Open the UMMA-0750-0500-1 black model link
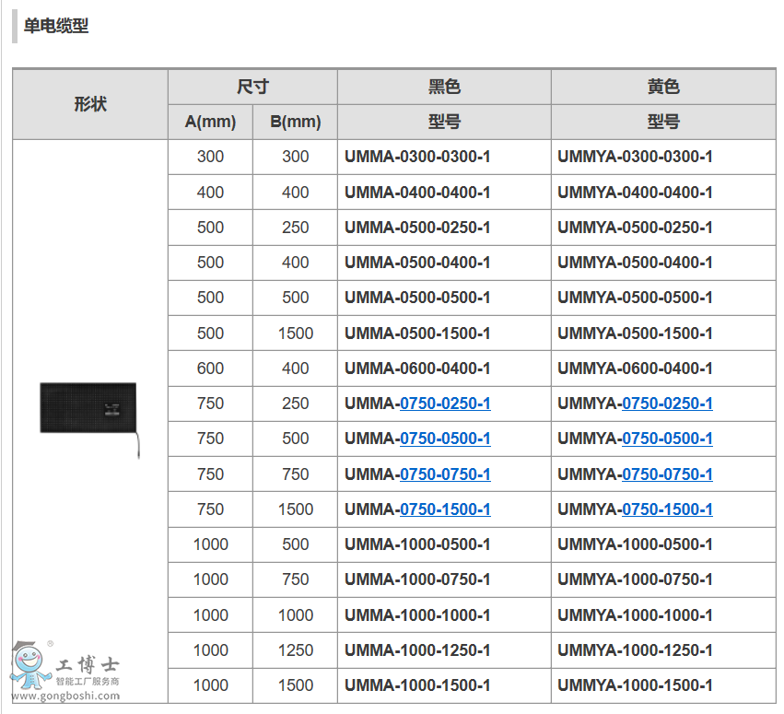The height and width of the screenshot is (714, 784). [x=444, y=439]
